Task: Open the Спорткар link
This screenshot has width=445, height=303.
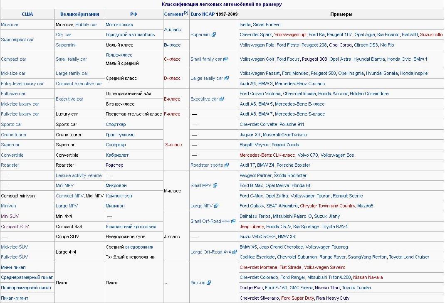Action: tap(116, 125)
